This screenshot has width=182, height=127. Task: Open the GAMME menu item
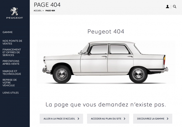tap(8, 32)
